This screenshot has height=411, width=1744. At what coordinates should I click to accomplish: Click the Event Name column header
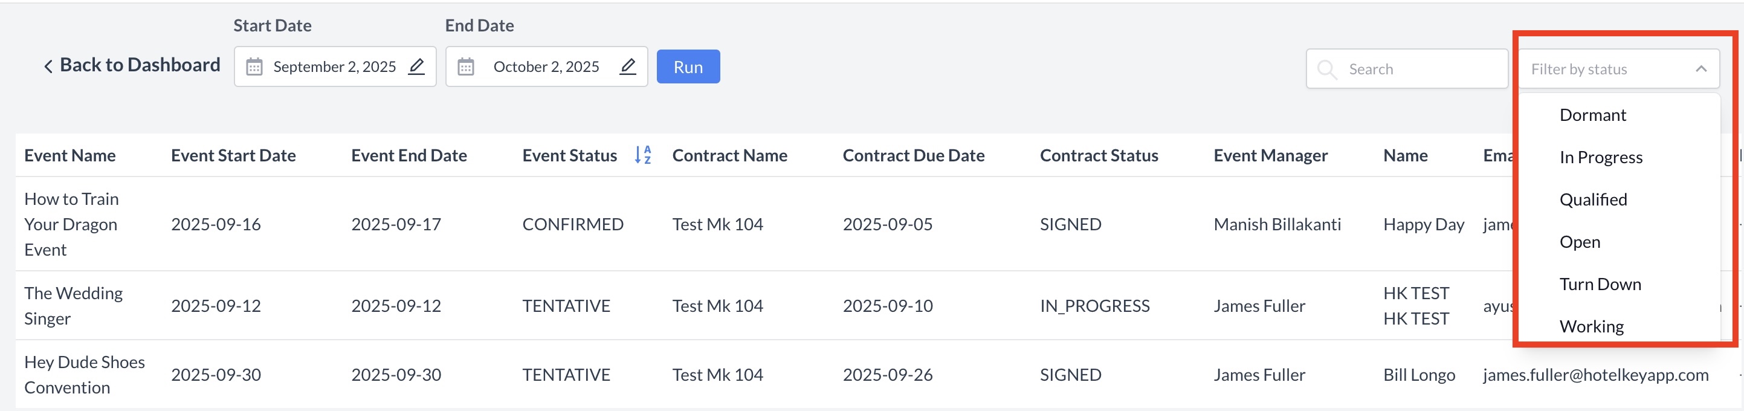click(x=69, y=156)
